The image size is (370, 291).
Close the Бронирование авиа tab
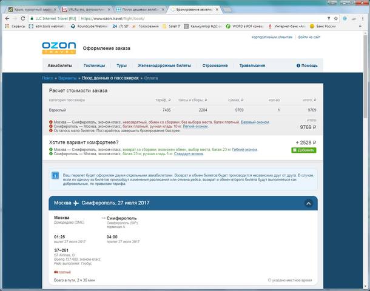(x=217, y=10)
